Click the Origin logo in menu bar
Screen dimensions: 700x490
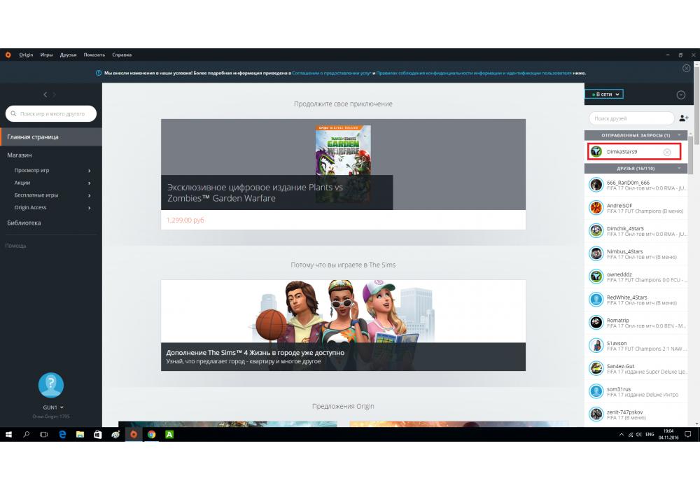point(8,55)
